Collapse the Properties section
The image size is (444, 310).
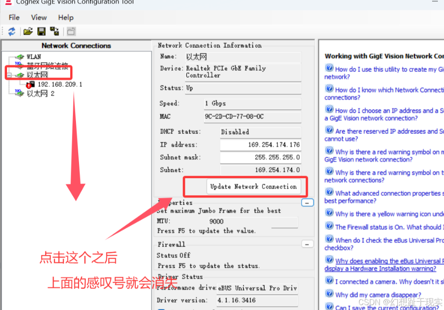pos(307,203)
